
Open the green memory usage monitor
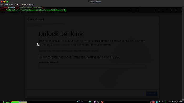coord(15,102)
